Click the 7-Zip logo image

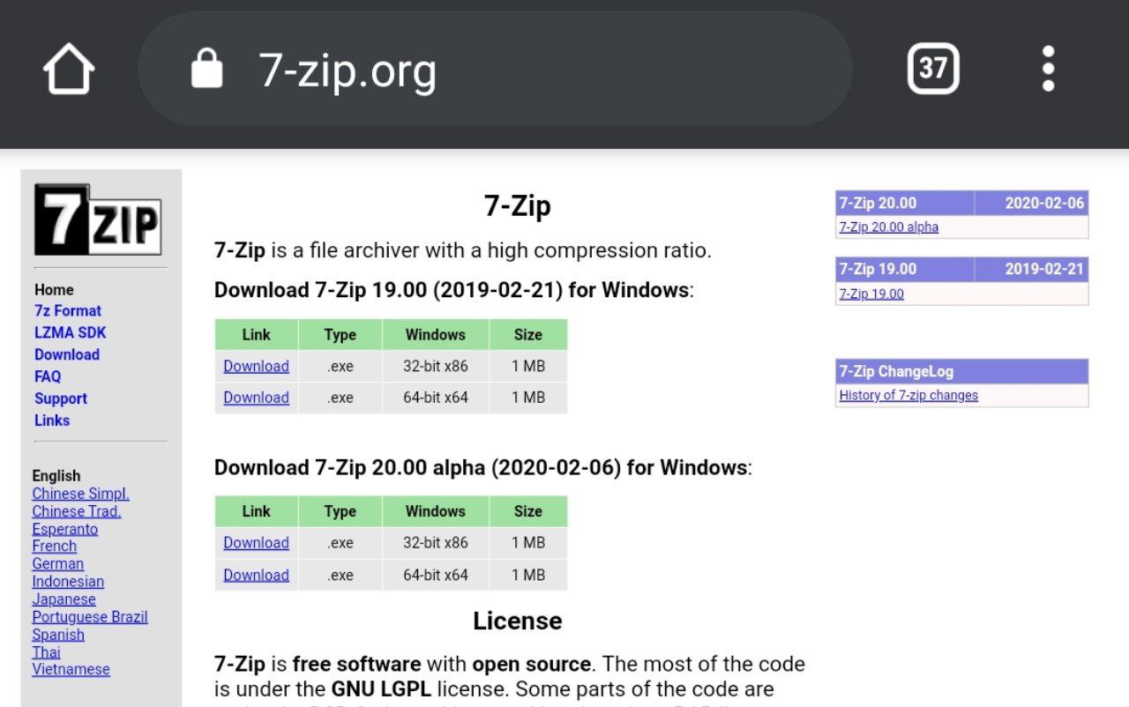(98, 220)
